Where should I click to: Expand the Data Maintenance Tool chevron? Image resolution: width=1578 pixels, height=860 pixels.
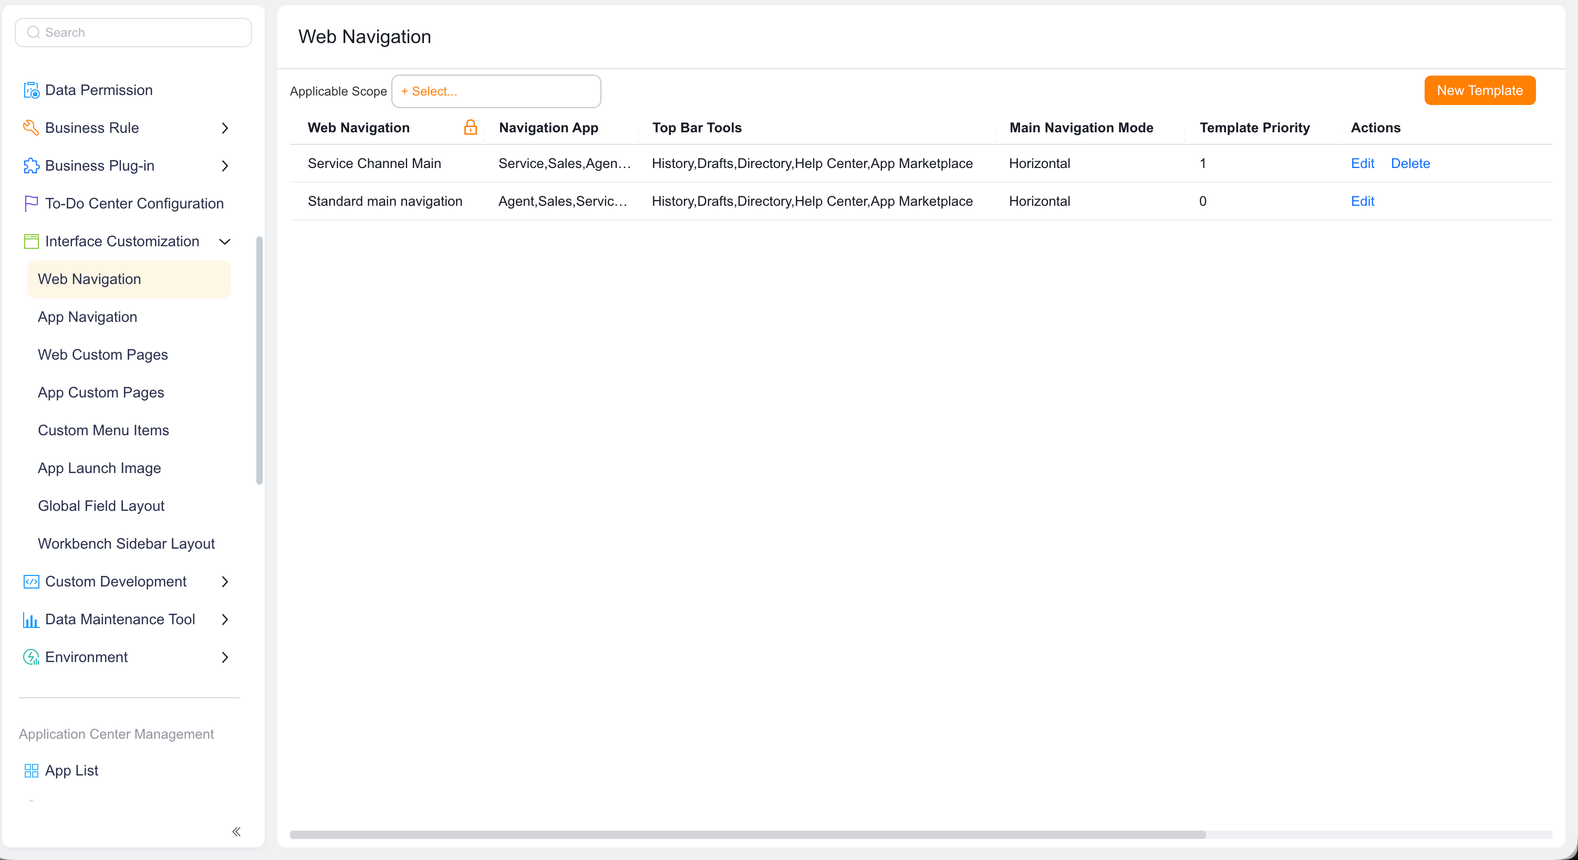225,620
